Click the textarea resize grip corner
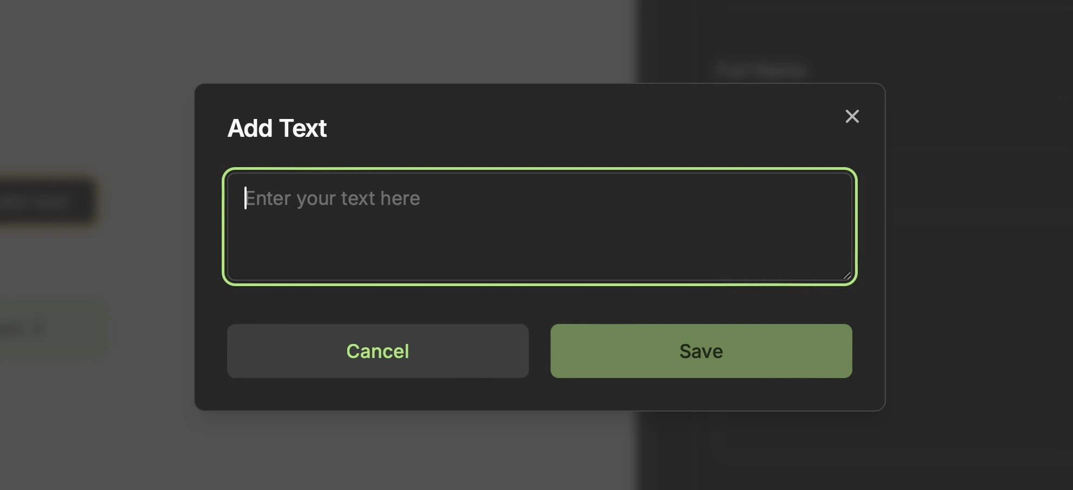This screenshot has width=1073, height=490. coord(846,275)
